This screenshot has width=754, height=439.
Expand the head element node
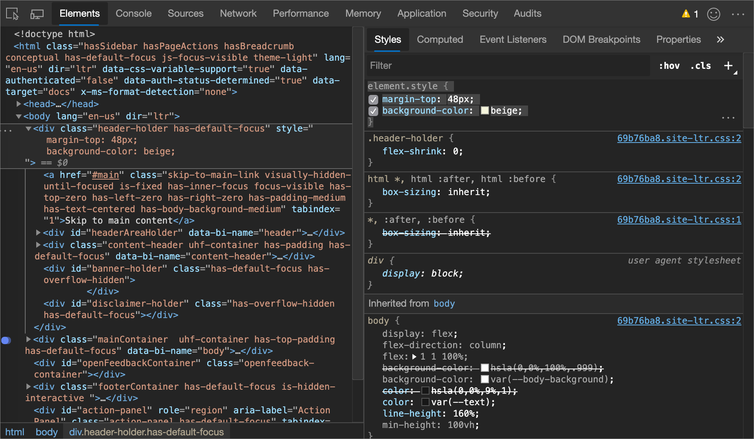pos(19,104)
